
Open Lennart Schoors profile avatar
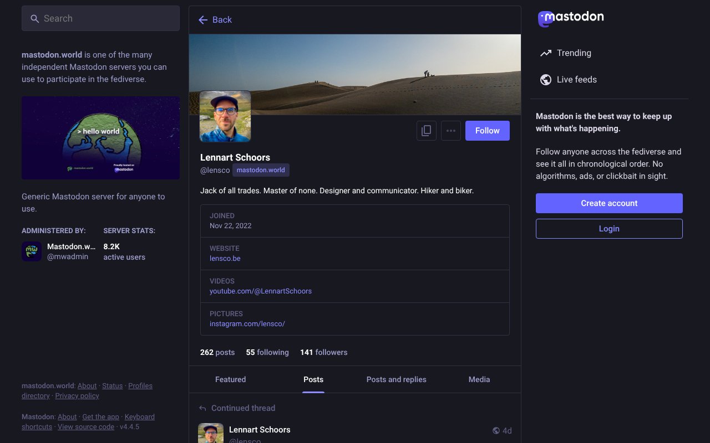(225, 116)
